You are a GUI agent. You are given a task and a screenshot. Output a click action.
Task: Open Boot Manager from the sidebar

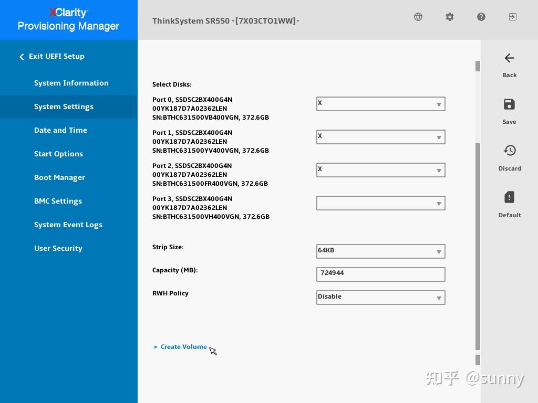click(x=59, y=177)
